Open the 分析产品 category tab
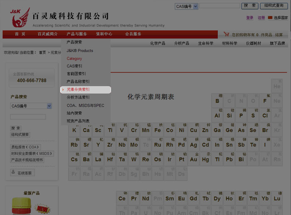 tap(182, 43)
